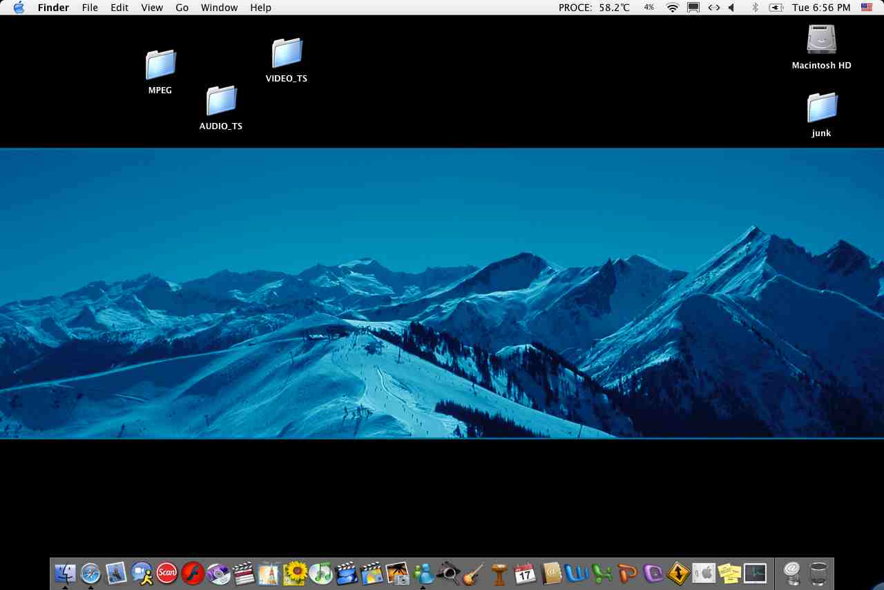
Task: Select the AUDIO_TS folder on desktop
Action: pos(221,108)
